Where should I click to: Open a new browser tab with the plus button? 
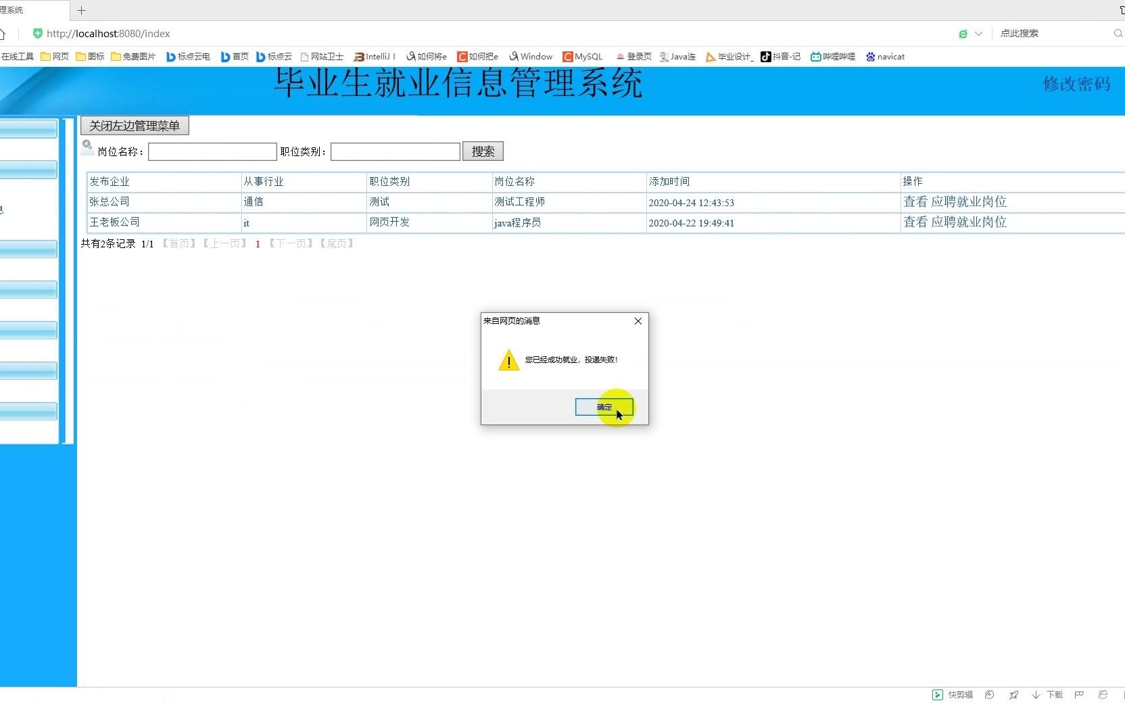coord(81,10)
